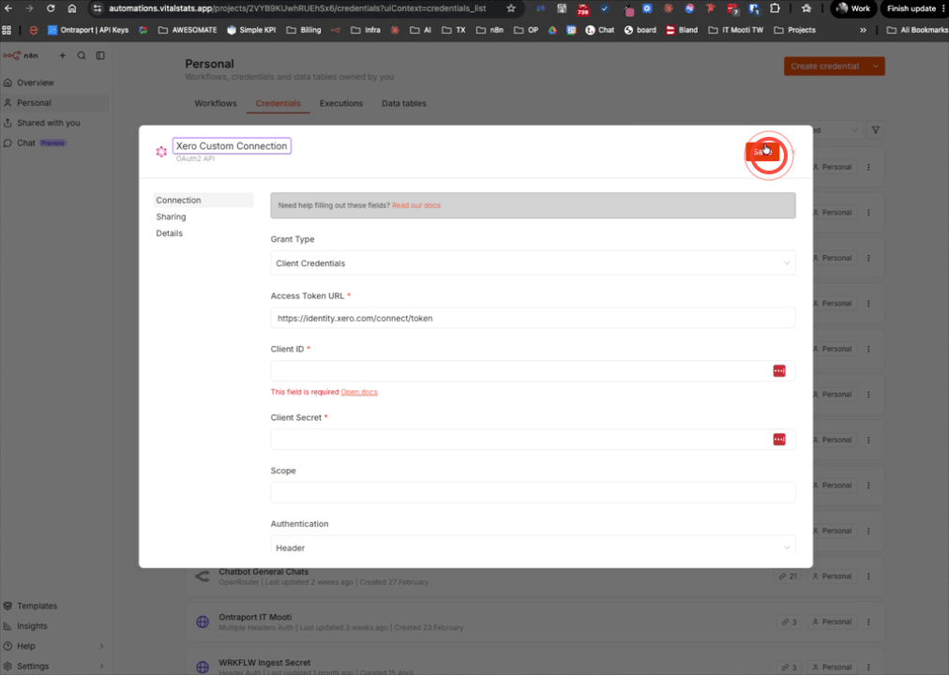The width and height of the screenshot is (949, 675).
Task: Open the 'Read our docs' link
Action: [415, 205]
